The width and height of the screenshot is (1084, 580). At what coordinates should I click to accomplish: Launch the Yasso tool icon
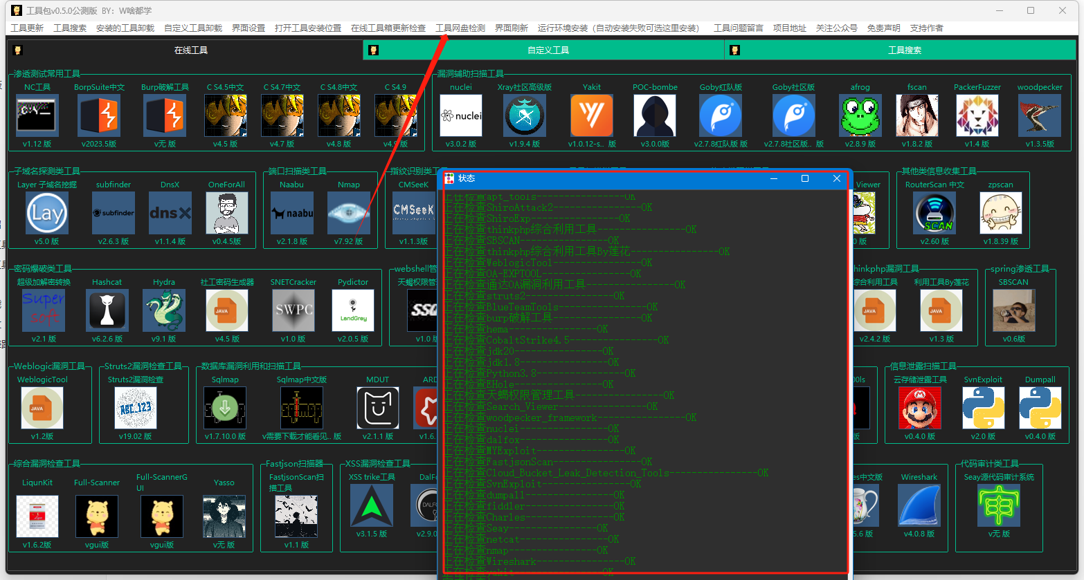tap(224, 516)
